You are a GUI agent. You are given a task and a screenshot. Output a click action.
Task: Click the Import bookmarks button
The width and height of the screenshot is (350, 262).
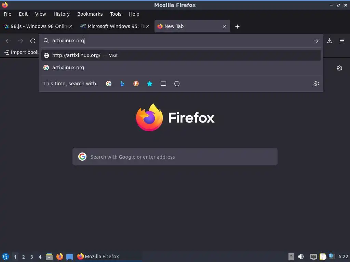click(x=22, y=52)
